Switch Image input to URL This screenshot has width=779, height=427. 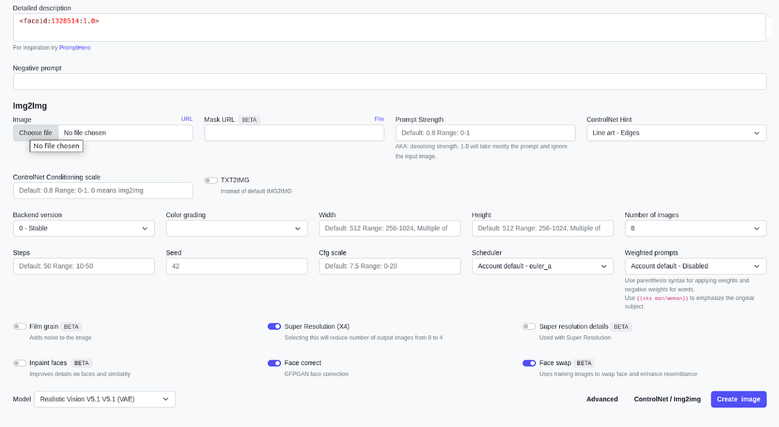187,119
